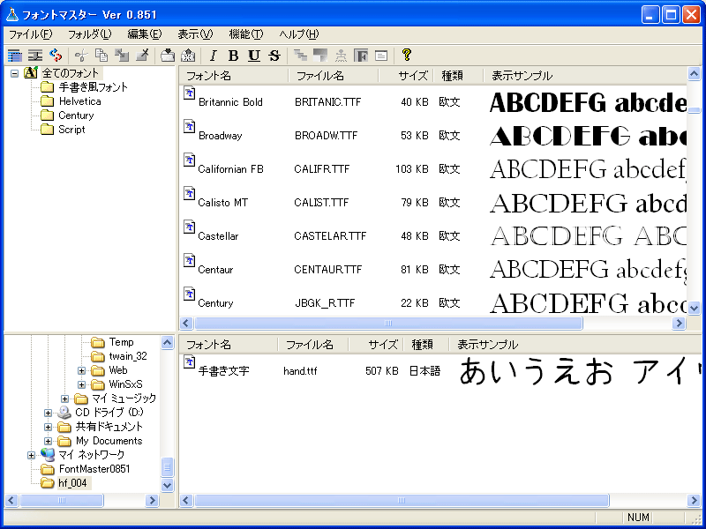This screenshot has height=529, width=706.
Task: Sort by the サイズ column header
Action: [412, 76]
